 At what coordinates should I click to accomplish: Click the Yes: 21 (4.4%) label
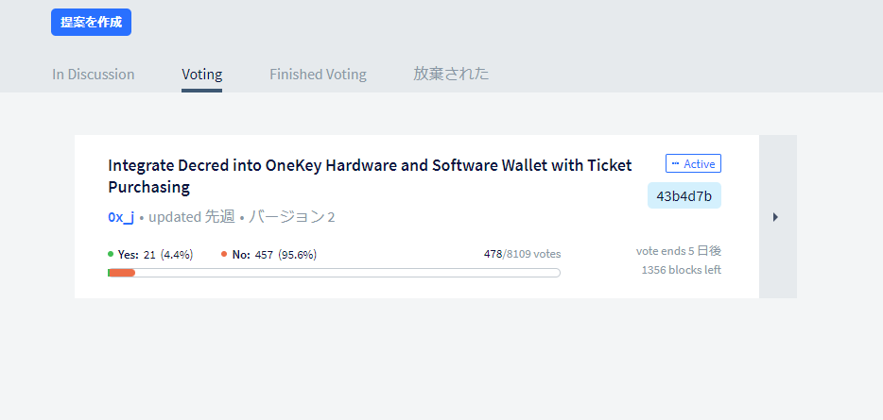pos(155,254)
